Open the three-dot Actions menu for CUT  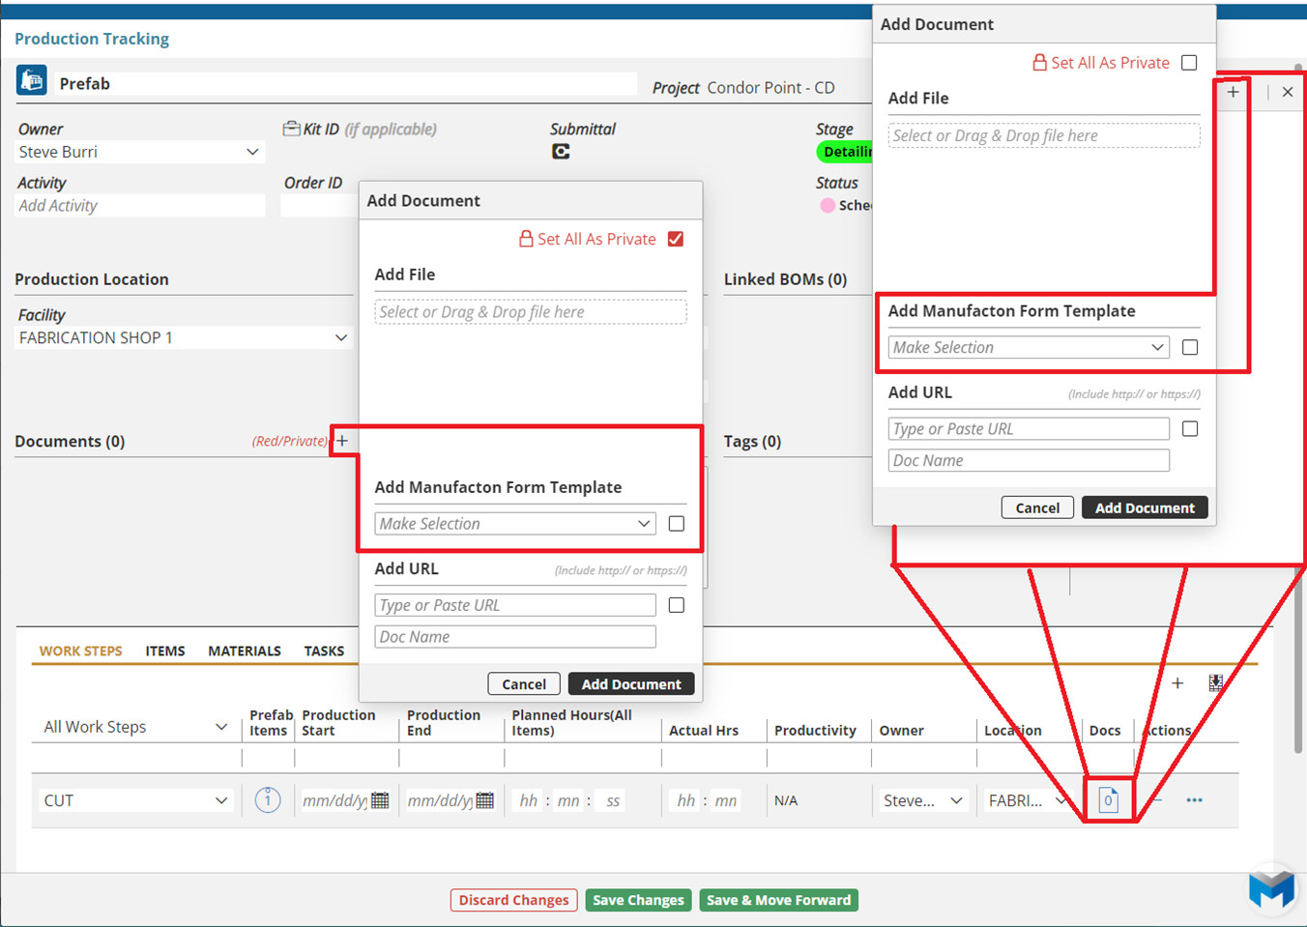1194,800
